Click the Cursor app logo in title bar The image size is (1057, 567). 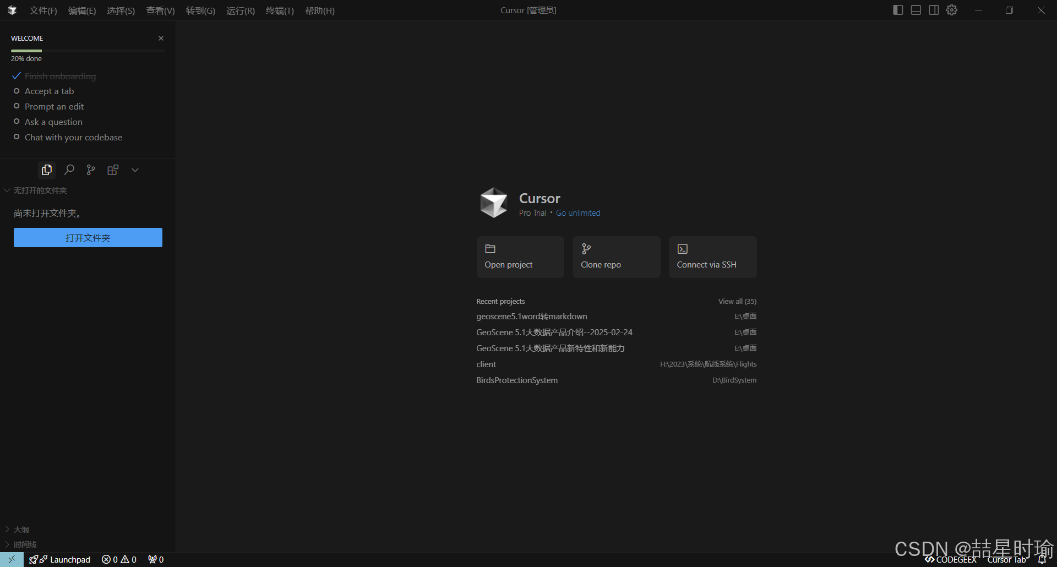[12, 10]
